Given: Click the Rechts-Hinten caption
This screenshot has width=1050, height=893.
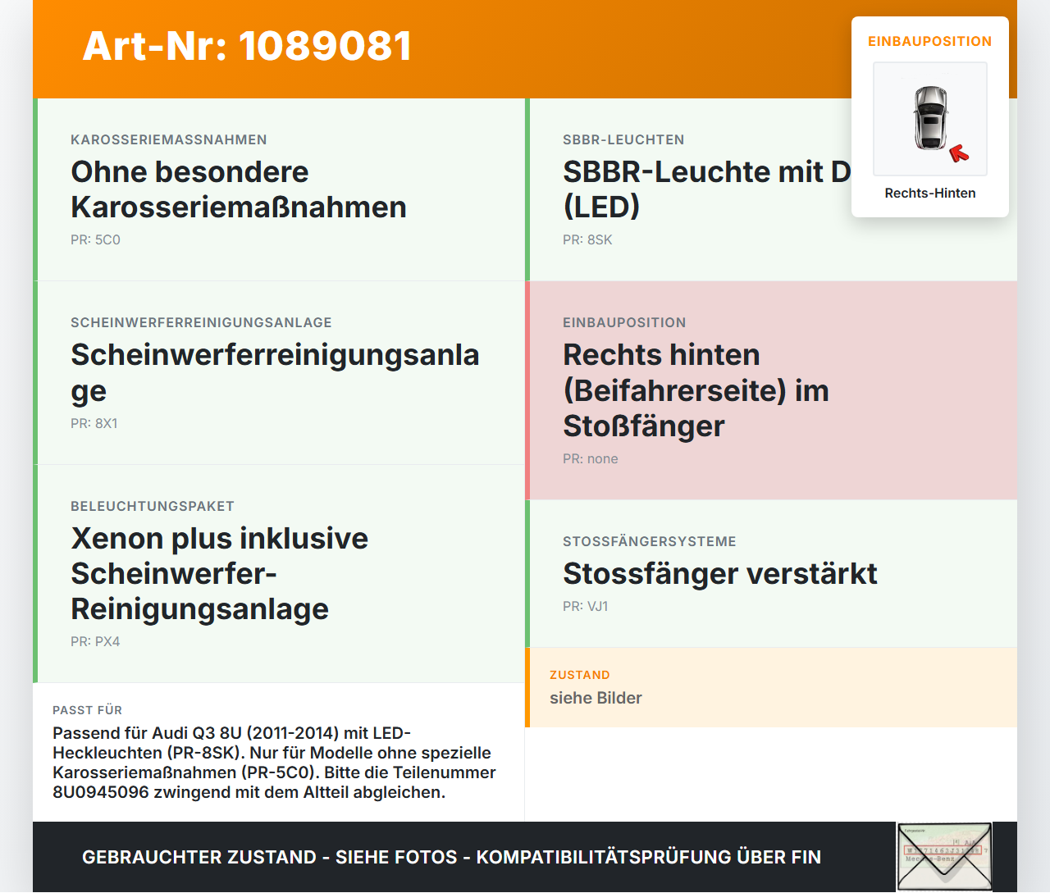Looking at the screenshot, I should [930, 193].
